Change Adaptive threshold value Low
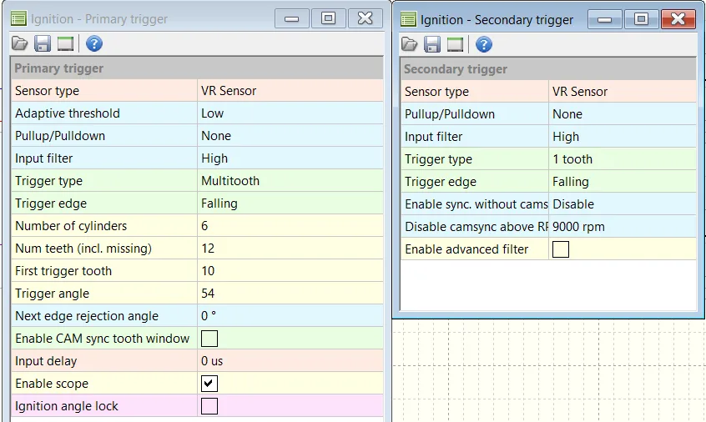Screen dimensions: 706x422 click(289, 113)
